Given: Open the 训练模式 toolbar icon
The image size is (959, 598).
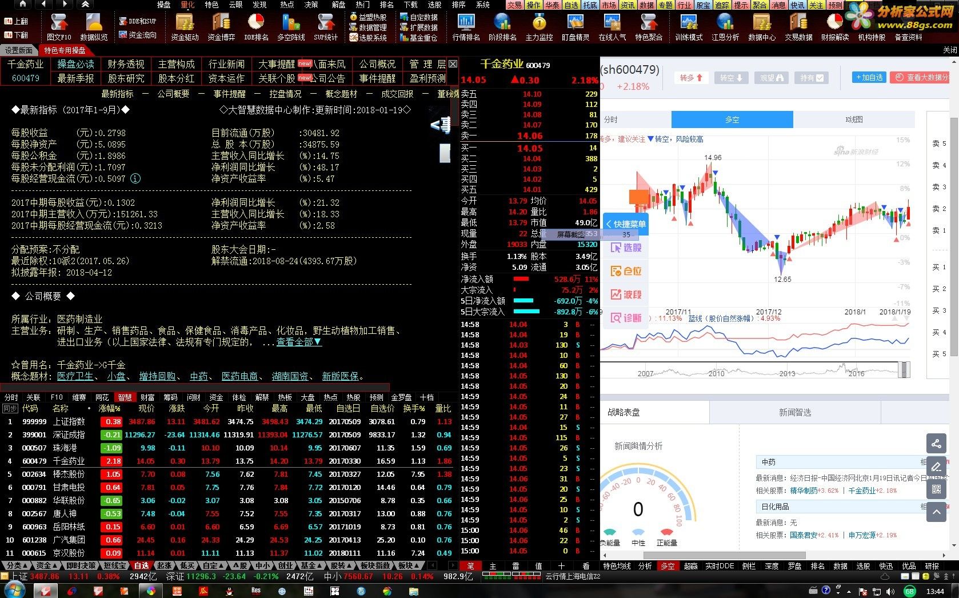Looking at the screenshot, I should 689,26.
